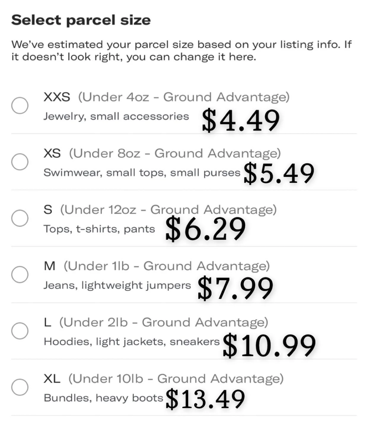The width and height of the screenshot is (368, 427).
Task: Tap the 'M (Under 1lb - Ground Advantage)' label
Action: (157, 266)
